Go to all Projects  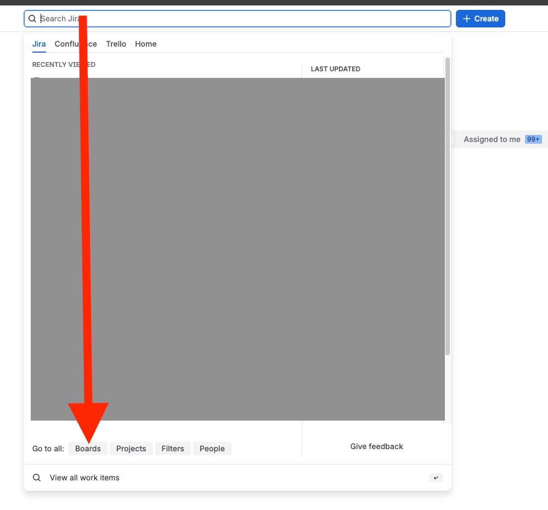[131, 449]
